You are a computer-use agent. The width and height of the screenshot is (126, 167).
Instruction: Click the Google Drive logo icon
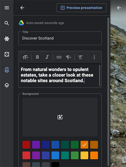coord(21,23)
